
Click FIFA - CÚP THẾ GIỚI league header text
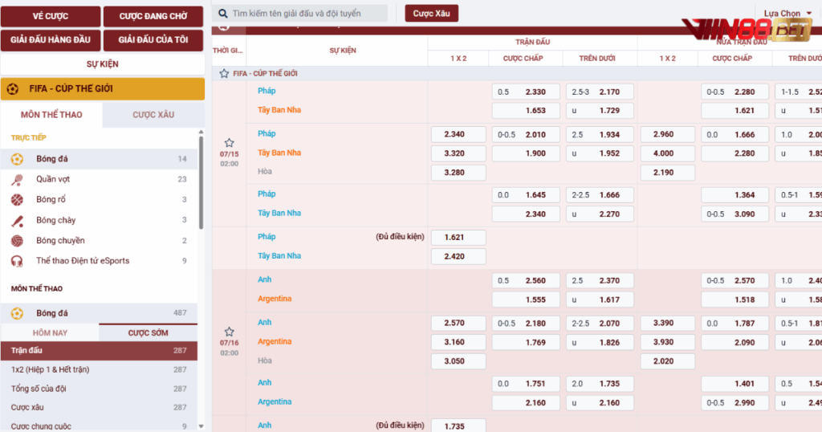[265, 74]
